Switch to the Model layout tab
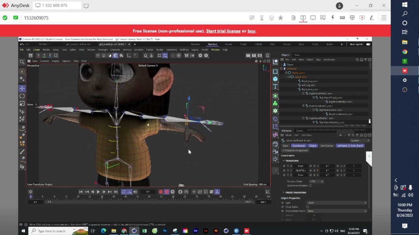 tap(228, 44)
